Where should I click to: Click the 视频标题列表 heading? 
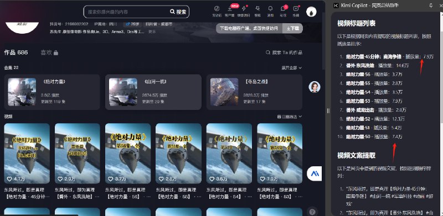(x=356, y=23)
